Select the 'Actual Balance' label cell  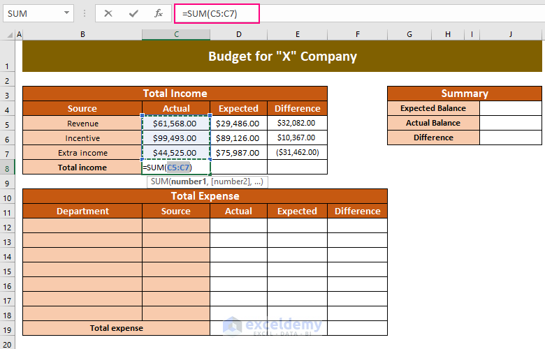tap(433, 123)
